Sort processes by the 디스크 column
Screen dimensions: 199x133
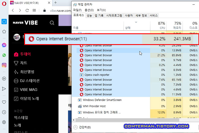(x=191, y=26)
